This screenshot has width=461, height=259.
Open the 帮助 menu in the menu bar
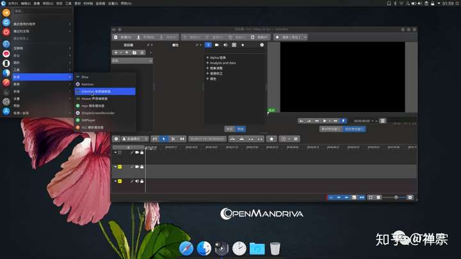coord(126,4)
